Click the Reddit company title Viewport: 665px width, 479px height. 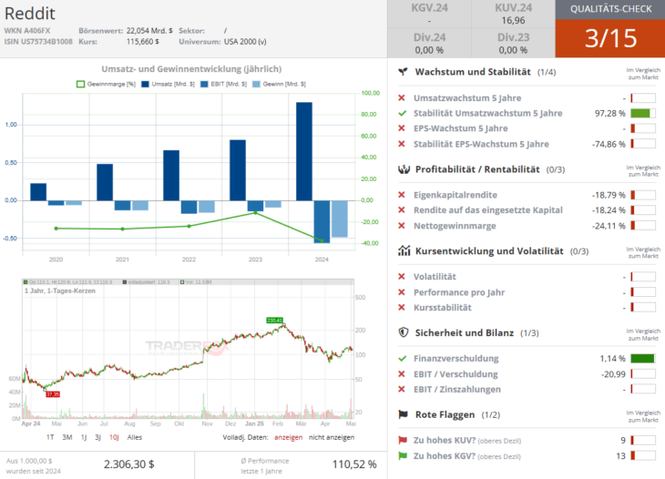pyautogui.click(x=30, y=14)
